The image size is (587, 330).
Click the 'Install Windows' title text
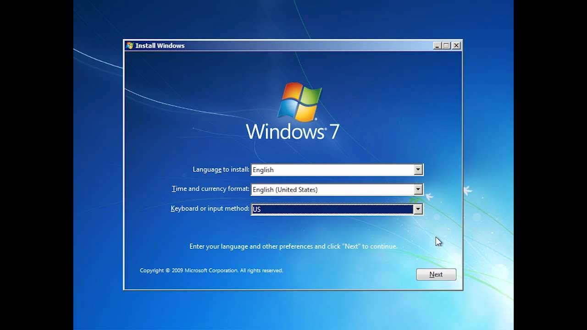click(160, 45)
